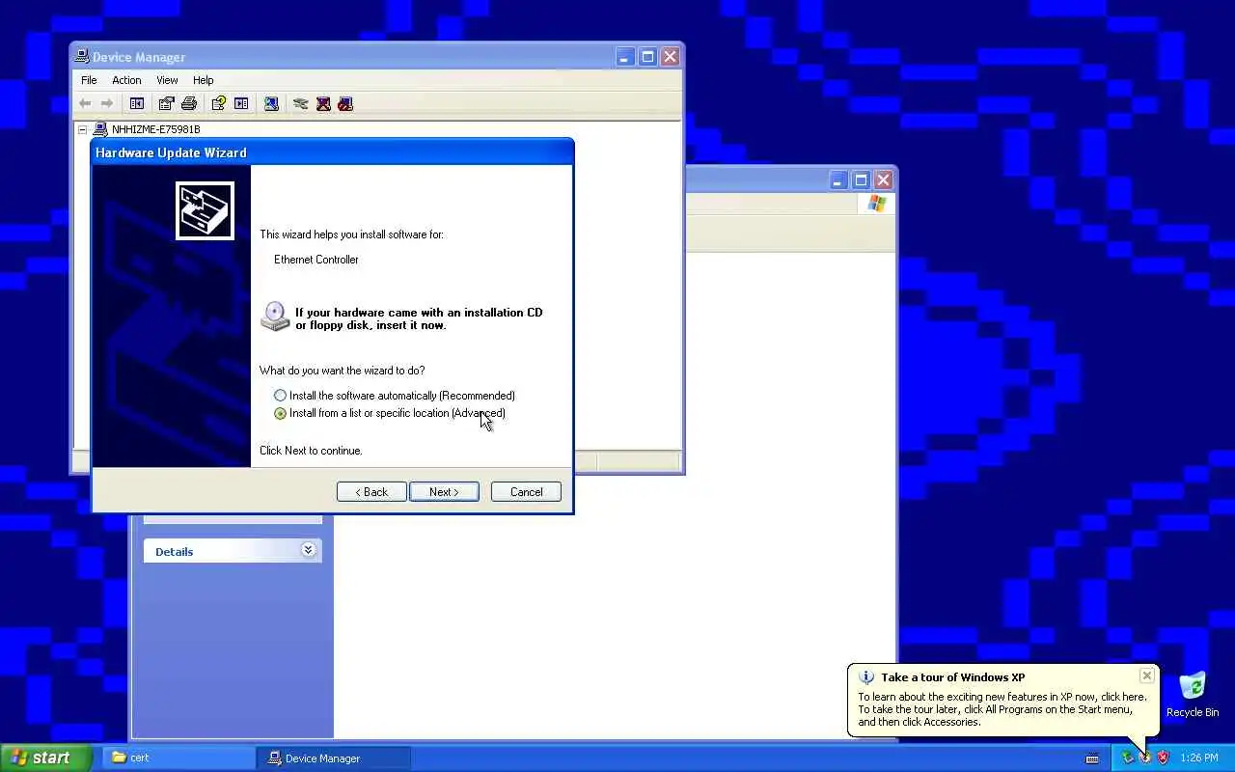The image size is (1235, 772).
Task: Maximize the Device Manager window
Action: (647, 57)
